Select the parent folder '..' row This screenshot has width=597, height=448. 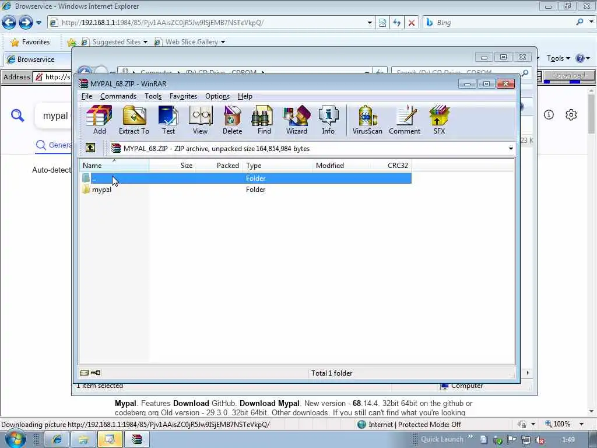coord(245,178)
